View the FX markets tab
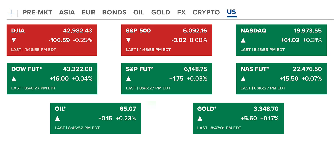334x141 pixels. (181, 12)
